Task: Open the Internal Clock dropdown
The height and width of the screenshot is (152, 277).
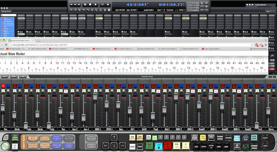Action: click(x=193, y=3)
